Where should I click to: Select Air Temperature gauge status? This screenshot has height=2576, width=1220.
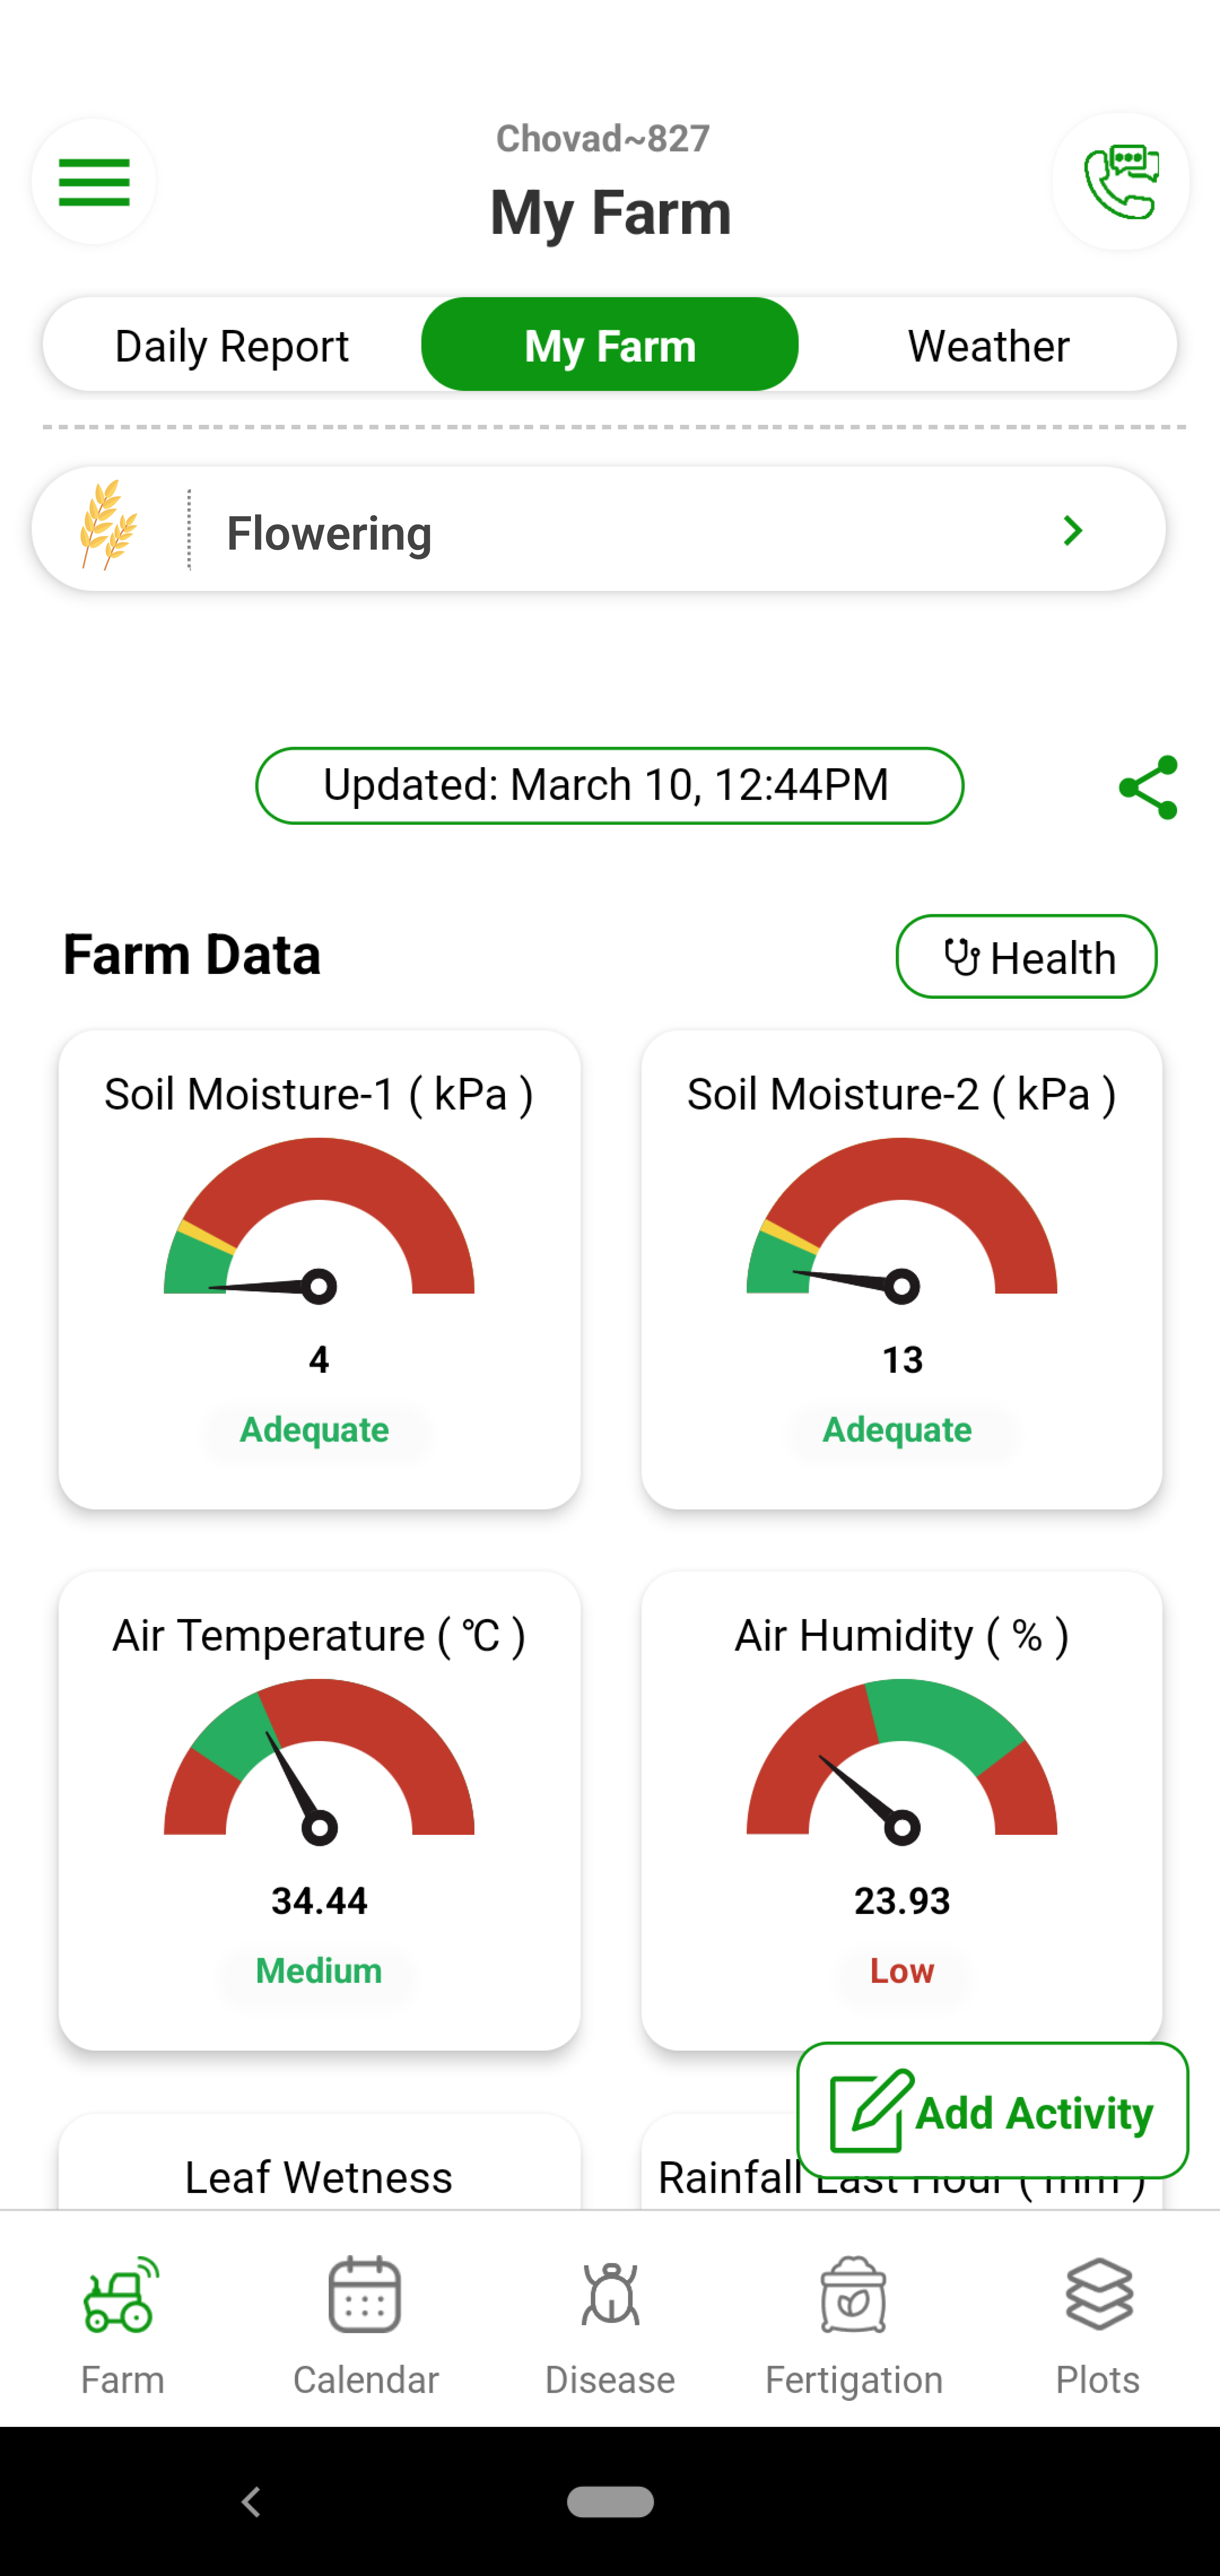point(318,1970)
